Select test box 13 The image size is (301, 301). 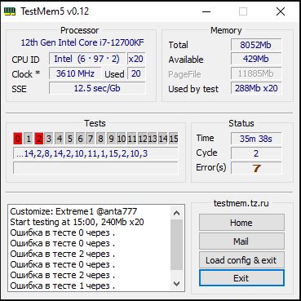pos(153,139)
